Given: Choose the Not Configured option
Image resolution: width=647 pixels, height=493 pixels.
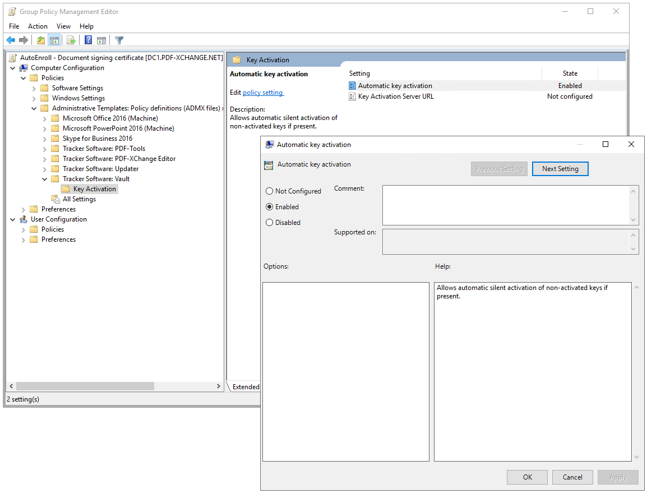Looking at the screenshot, I should click(270, 191).
